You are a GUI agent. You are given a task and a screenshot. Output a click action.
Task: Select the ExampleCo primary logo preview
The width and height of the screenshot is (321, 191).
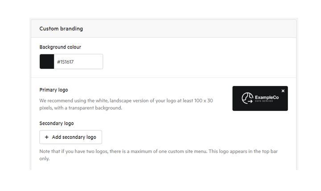(260, 98)
